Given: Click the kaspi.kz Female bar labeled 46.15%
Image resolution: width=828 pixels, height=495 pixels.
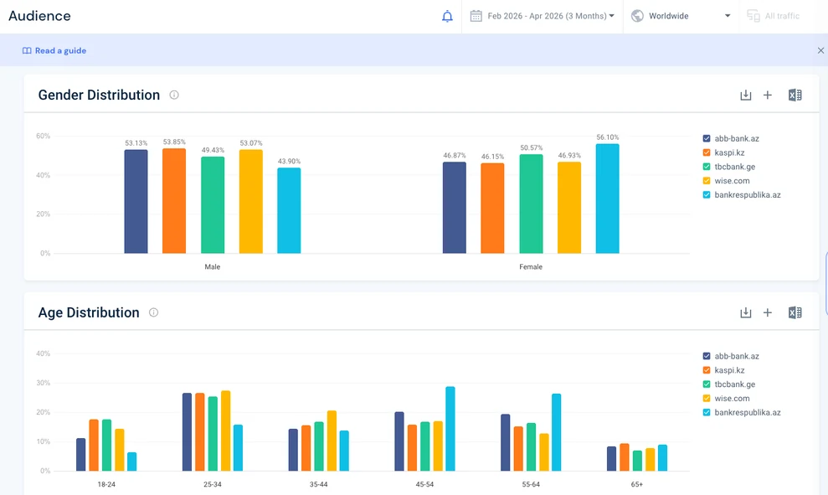Looking at the screenshot, I should point(492,209).
